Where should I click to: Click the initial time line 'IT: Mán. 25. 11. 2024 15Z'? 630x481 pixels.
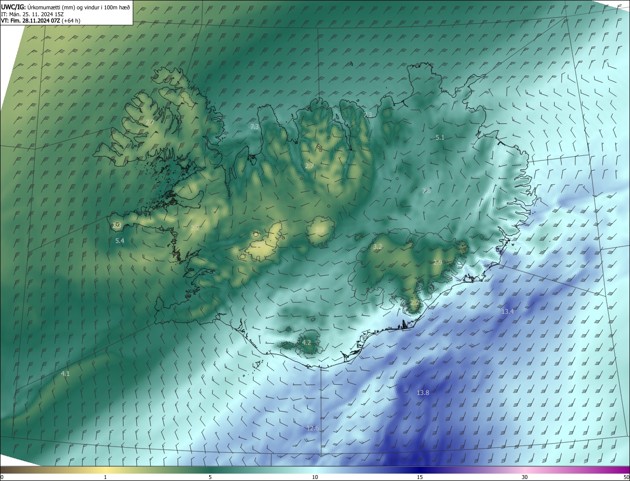tap(39, 14)
